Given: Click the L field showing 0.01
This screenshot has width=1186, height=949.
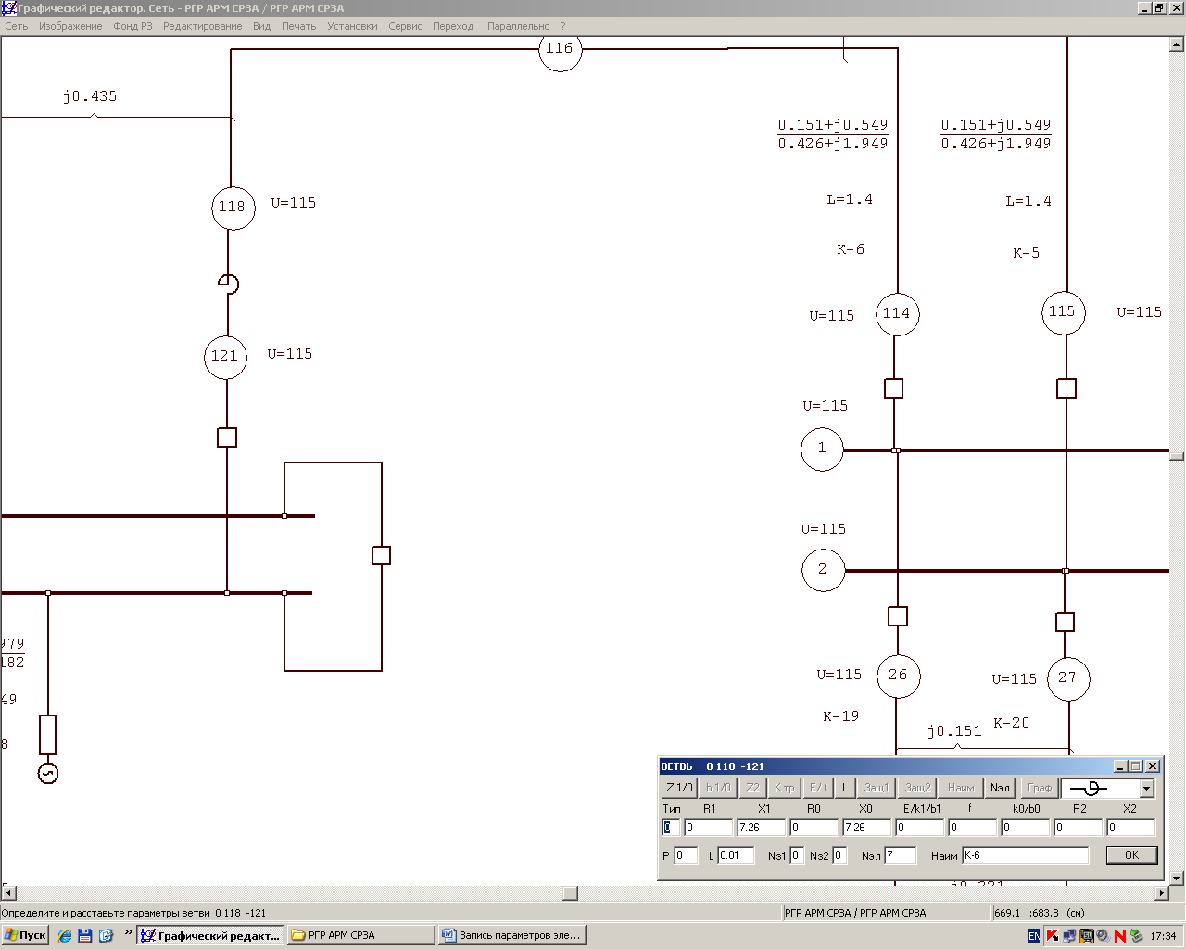Looking at the screenshot, I should pos(736,855).
